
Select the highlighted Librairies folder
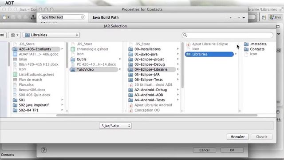click(x=209, y=54)
